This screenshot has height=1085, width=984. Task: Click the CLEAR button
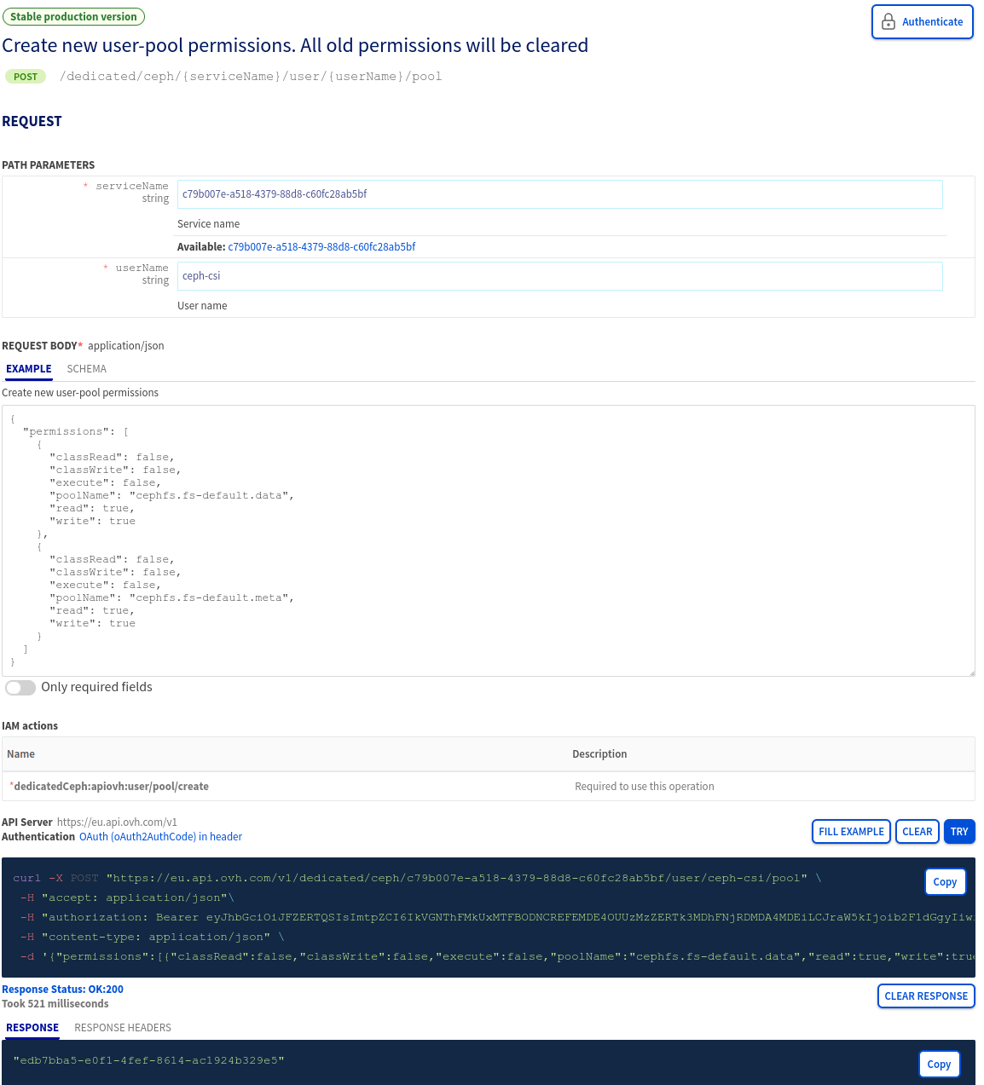(917, 831)
